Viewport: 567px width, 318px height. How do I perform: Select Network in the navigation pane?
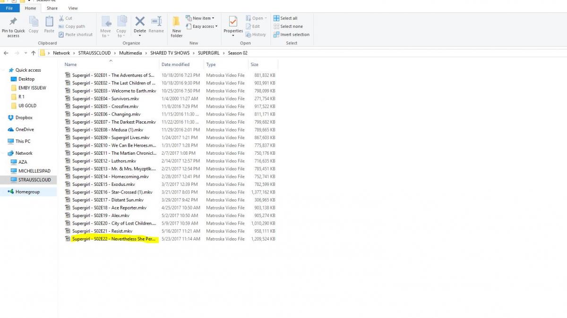click(24, 153)
